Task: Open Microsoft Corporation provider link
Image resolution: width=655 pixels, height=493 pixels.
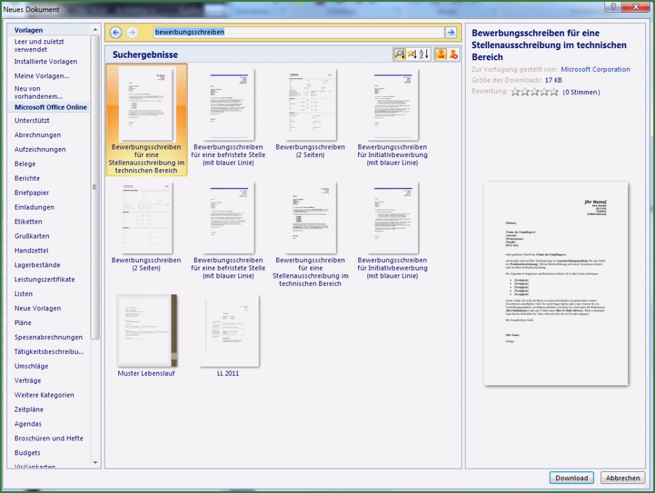Action: 595,69
